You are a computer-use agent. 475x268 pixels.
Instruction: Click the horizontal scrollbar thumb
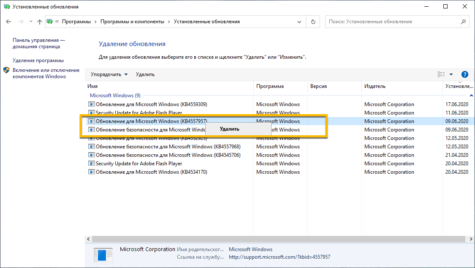click(278, 239)
